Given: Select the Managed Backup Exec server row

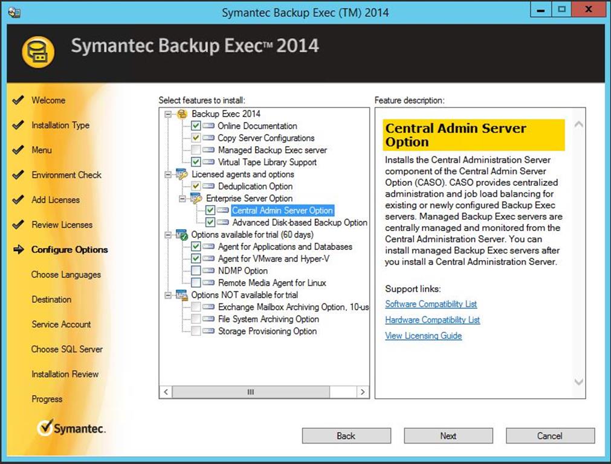Looking at the screenshot, I should [x=273, y=150].
